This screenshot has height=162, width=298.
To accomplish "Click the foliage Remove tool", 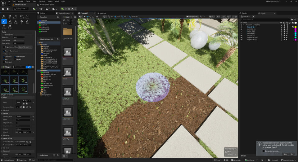I will pos(4,27).
